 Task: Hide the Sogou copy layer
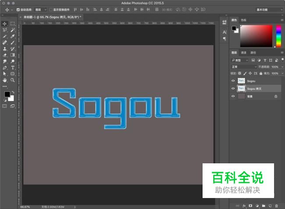point(233,89)
